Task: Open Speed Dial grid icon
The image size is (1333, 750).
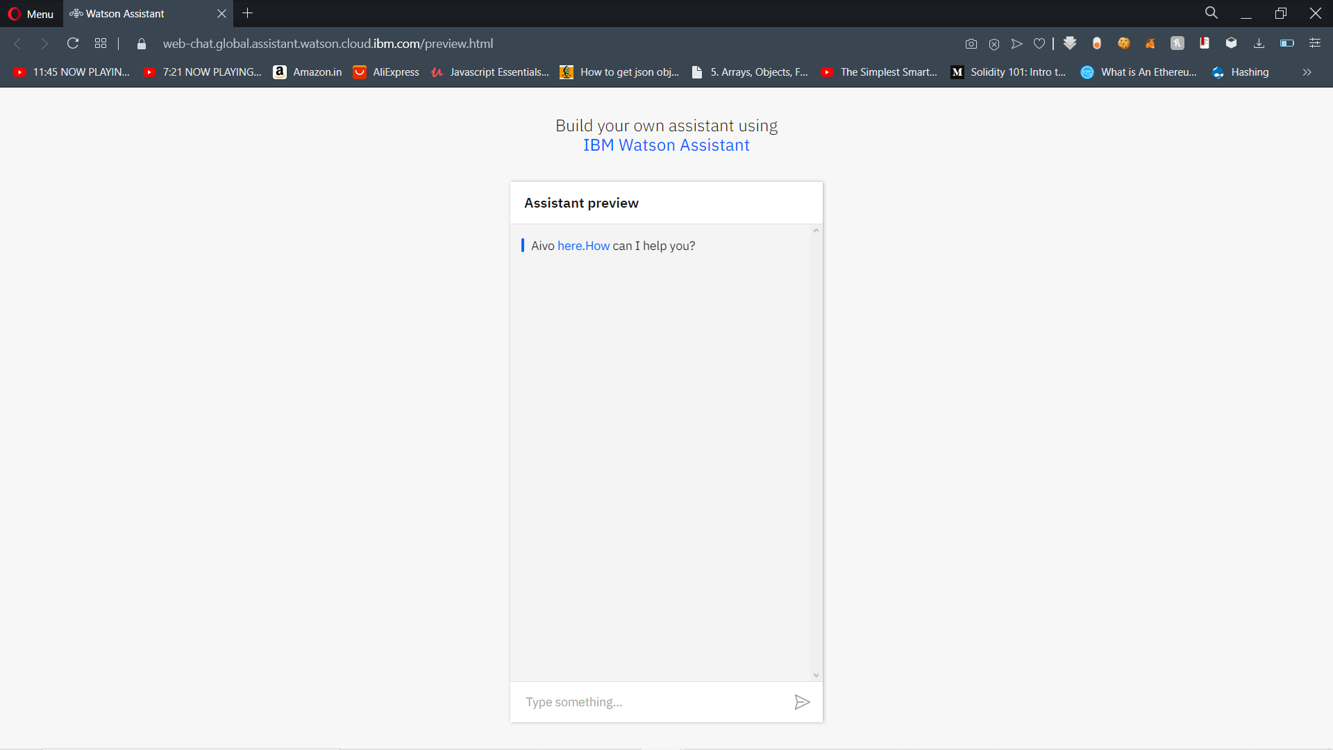Action: tap(101, 44)
